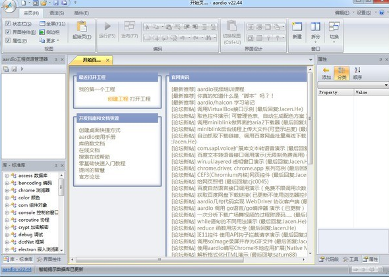Switch to the 工具 bottom tab
The height and width of the screenshot is (277, 389).
(351, 259)
